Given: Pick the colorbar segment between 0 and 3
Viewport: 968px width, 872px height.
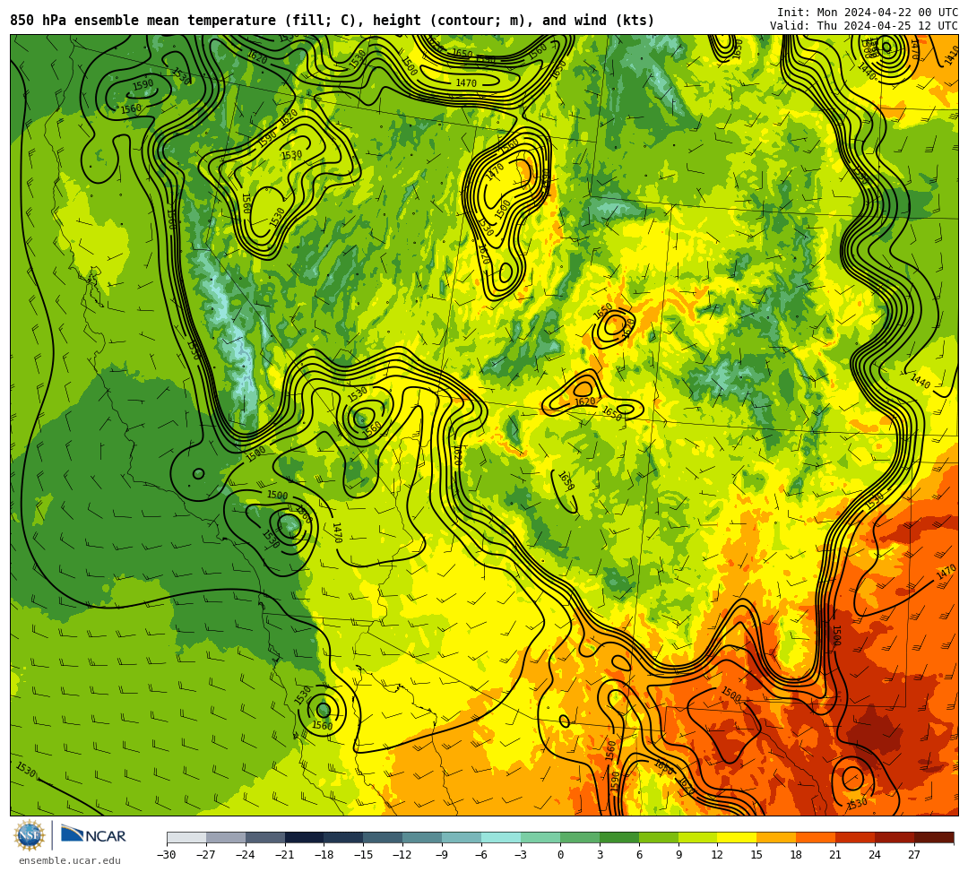Looking at the screenshot, I should [x=580, y=837].
